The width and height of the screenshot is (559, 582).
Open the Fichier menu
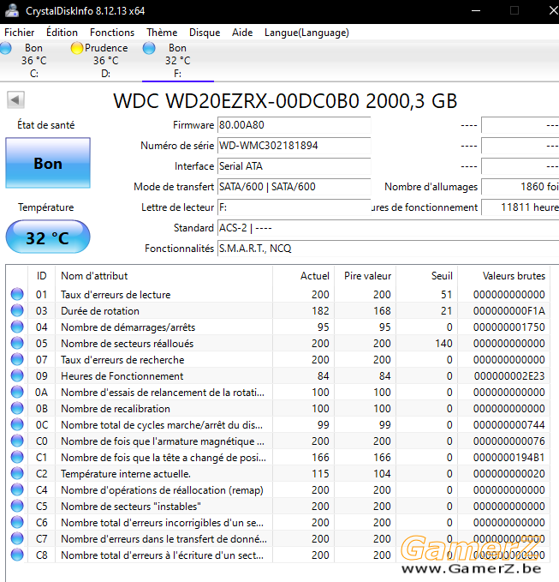tap(20, 33)
